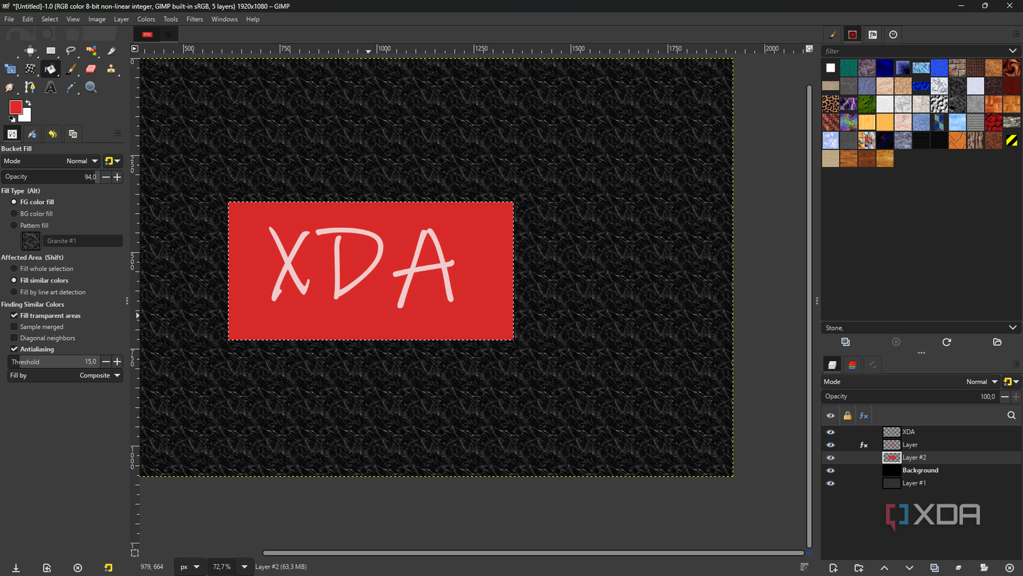The width and height of the screenshot is (1023, 576).
Task: Open the Fill by Composite dropdown
Action: tap(65, 375)
